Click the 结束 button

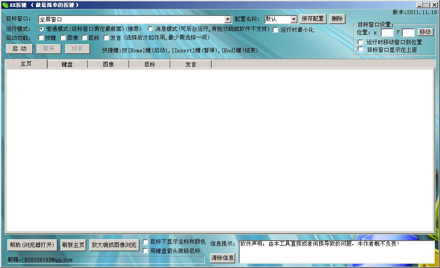(78, 49)
